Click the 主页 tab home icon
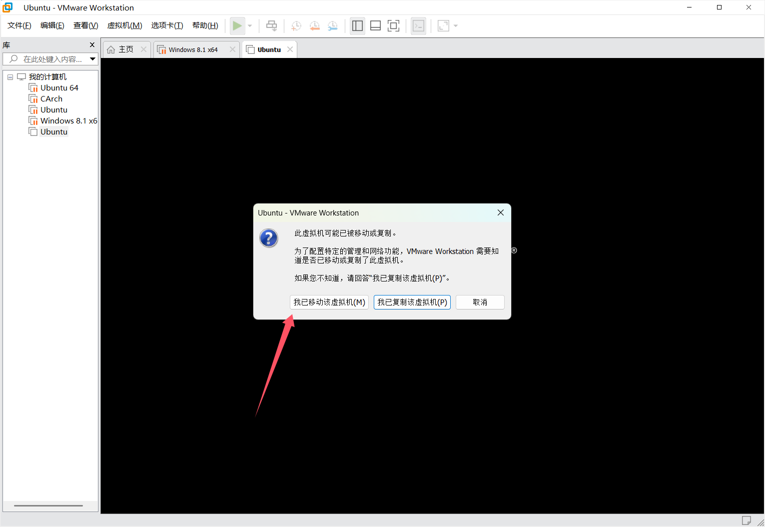Viewport: 765px width, 527px height. [x=111, y=49]
